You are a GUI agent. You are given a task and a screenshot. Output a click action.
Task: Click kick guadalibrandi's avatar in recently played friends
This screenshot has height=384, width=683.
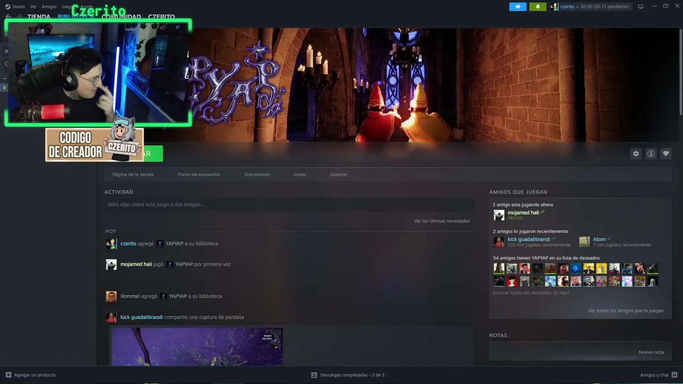[499, 242]
